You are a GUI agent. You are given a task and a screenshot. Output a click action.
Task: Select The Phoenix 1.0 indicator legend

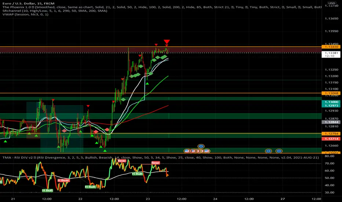point(161,7)
